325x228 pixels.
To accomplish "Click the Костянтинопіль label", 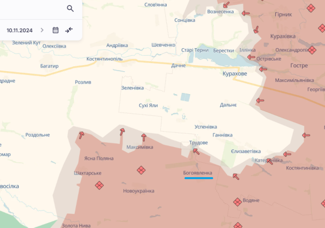I will 104,59.
